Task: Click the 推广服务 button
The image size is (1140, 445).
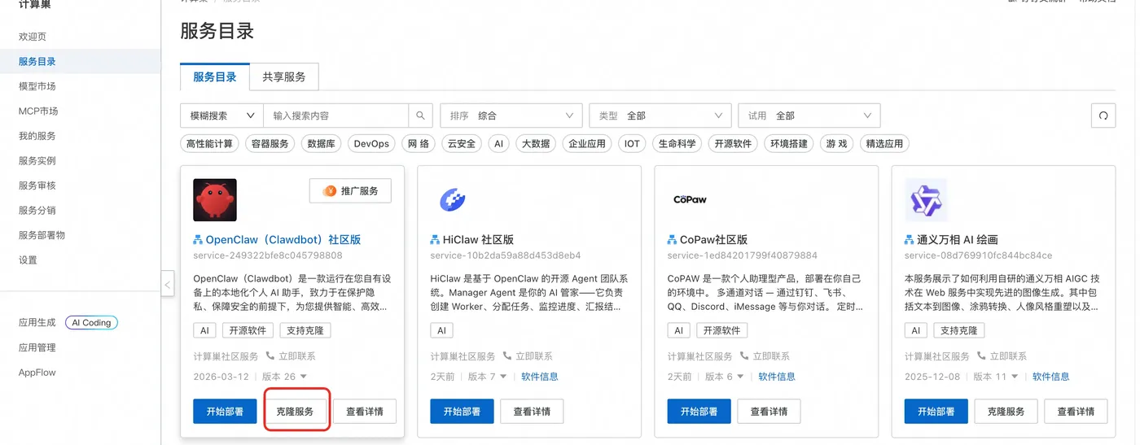Action: point(350,191)
